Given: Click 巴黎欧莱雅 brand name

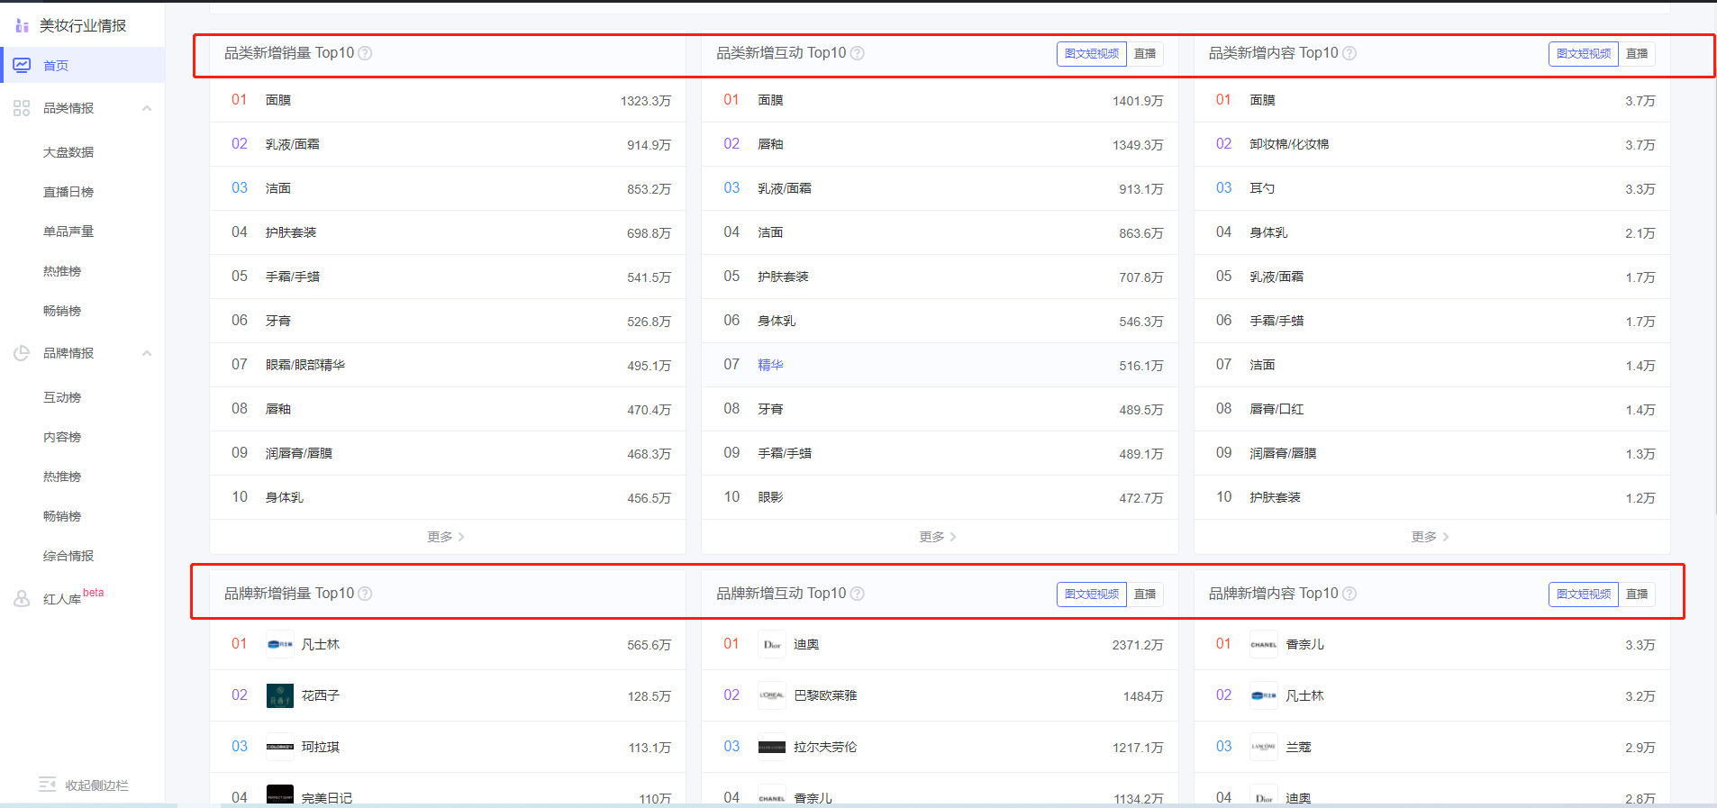Looking at the screenshot, I should pyautogui.click(x=825, y=695).
